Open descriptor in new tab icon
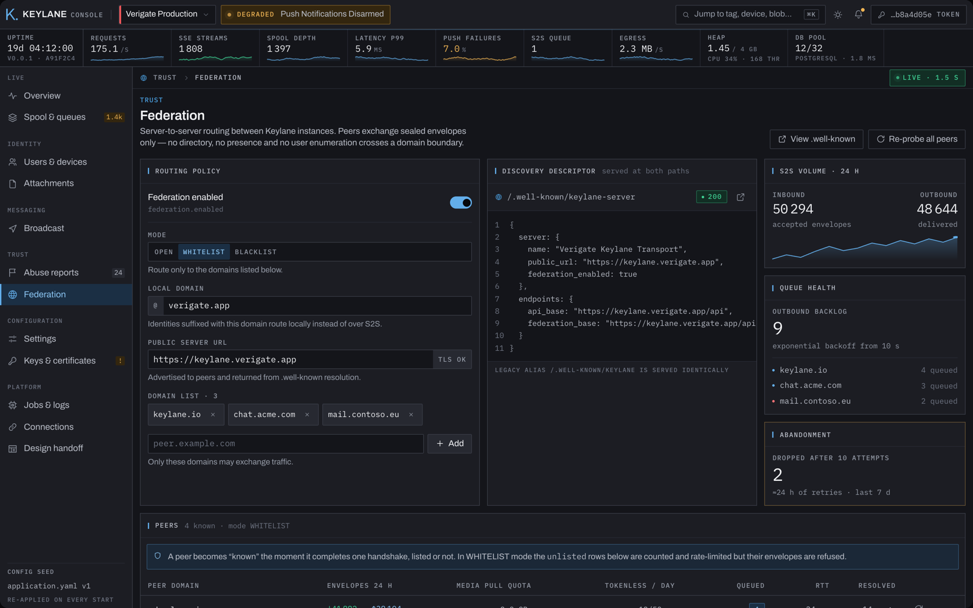 [741, 197]
